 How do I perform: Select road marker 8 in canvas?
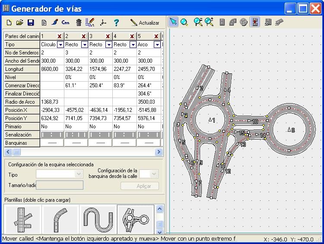coord(291,130)
